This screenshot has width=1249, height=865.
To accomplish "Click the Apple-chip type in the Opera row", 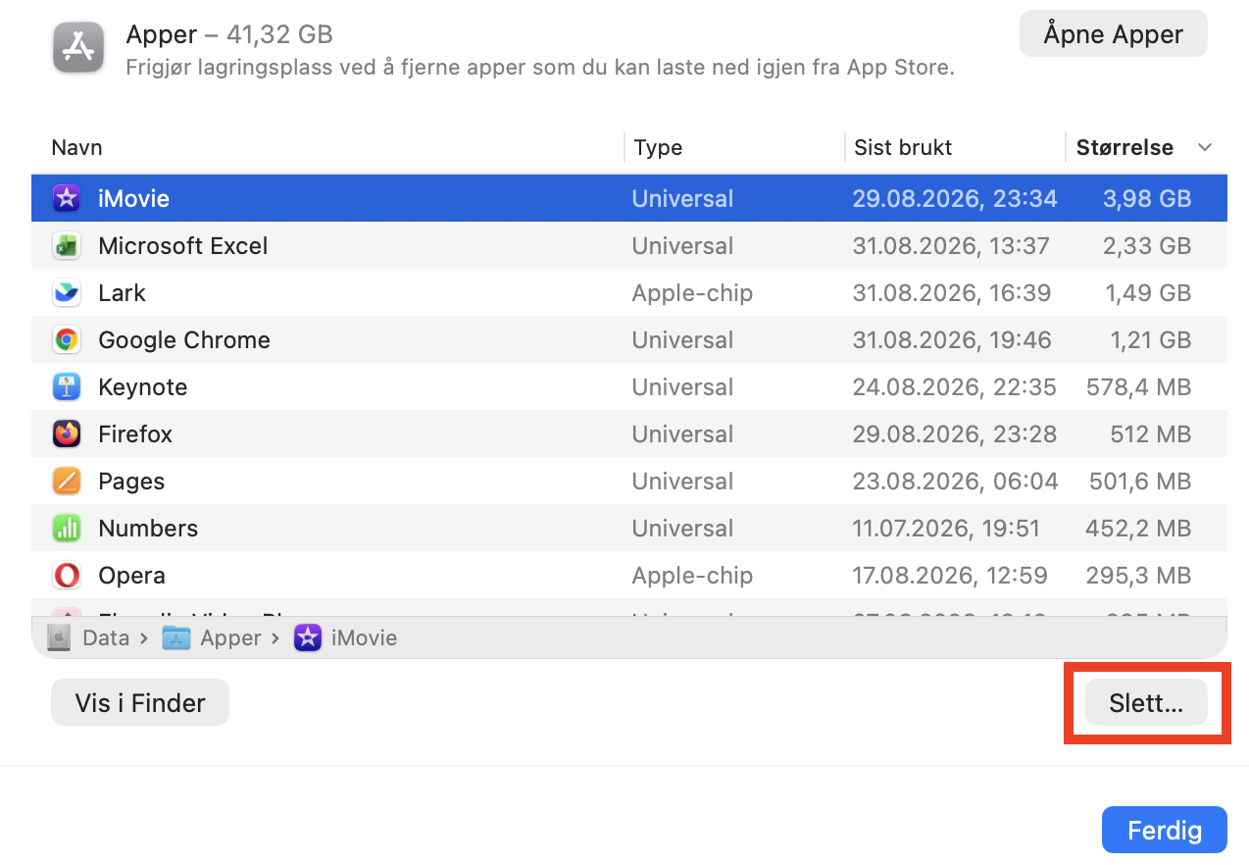I will (692, 576).
